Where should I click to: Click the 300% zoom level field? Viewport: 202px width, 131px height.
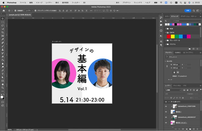point(9,130)
